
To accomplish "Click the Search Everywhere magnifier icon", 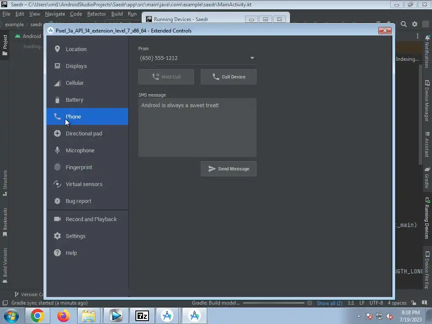I will (x=404, y=24).
